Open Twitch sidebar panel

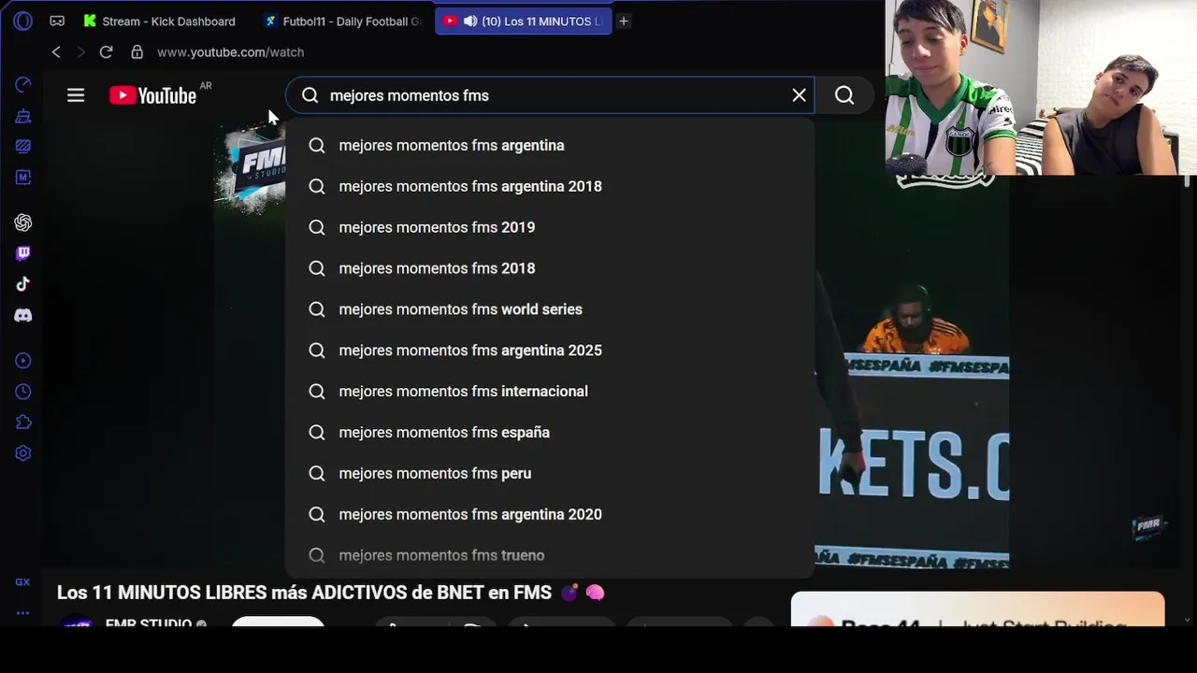click(23, 253)
